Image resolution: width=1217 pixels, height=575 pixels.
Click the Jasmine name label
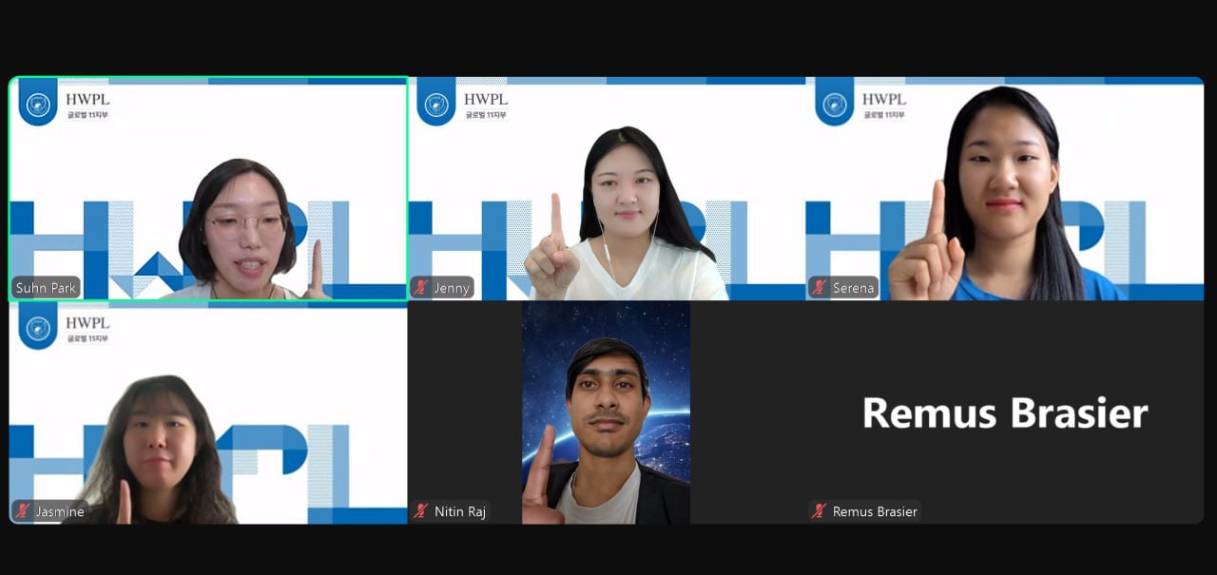(x=60, y=511)
